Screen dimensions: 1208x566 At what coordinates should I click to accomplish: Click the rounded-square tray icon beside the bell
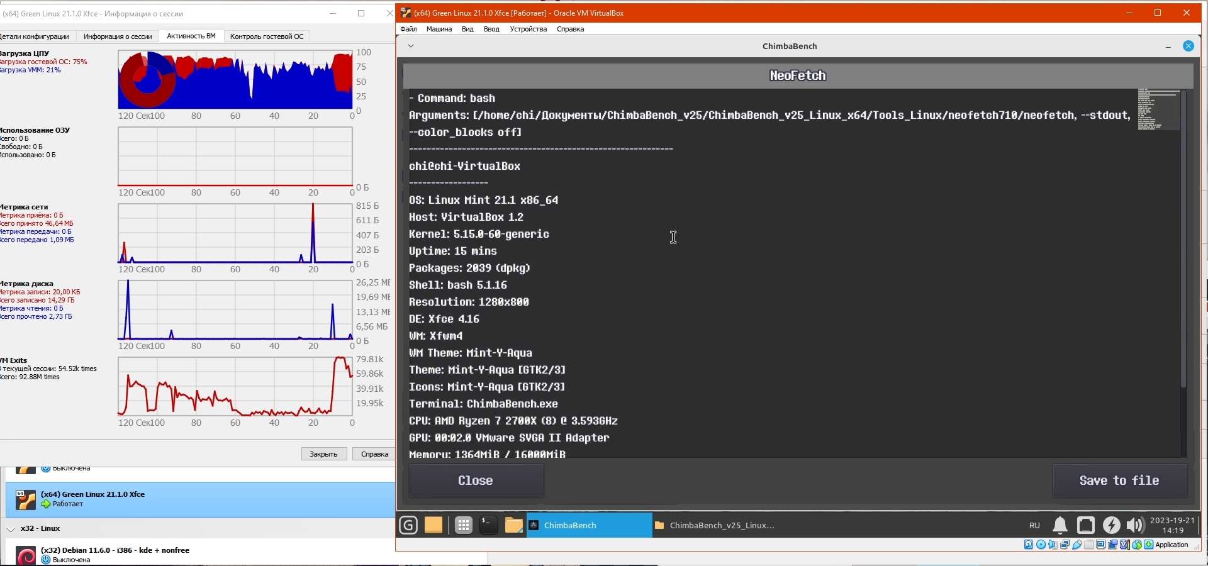click(x=1086, y=525)
